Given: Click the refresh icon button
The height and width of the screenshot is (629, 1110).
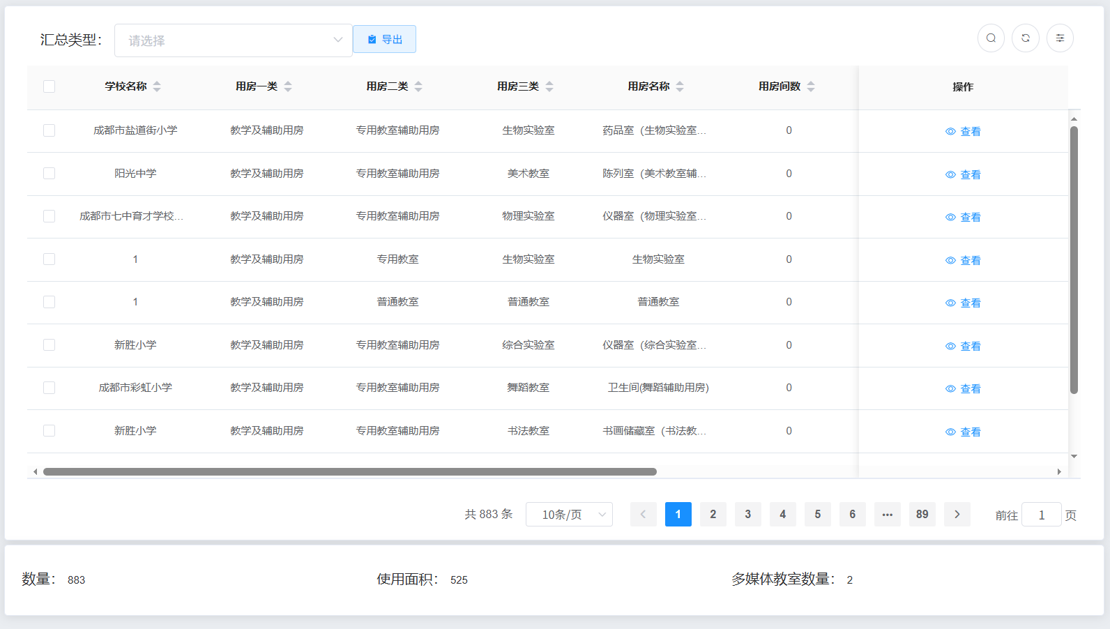Looking at the screenshot, I should click(1026, 38).
